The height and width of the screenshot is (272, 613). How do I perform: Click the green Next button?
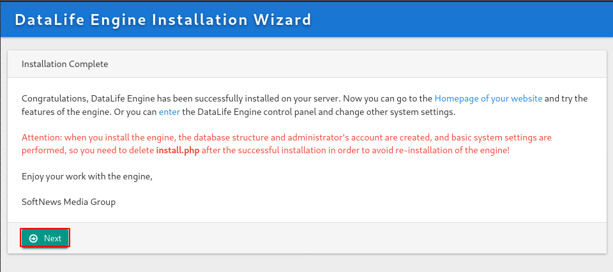pos(45,238)
